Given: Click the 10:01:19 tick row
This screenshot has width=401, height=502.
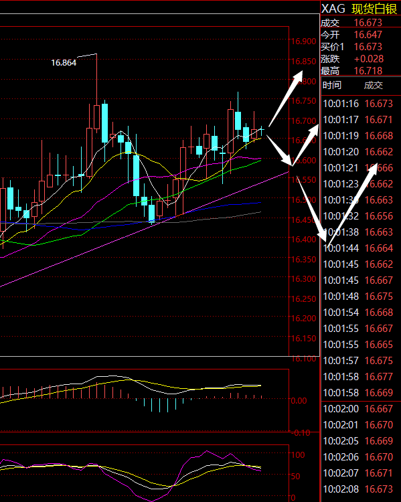Looking at the screenshot, I should pyautogui.click(x=361, y=136).
